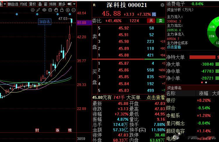Open the 更多 more menu
This screenshot has width=219, height=142.
pos(62,4)
